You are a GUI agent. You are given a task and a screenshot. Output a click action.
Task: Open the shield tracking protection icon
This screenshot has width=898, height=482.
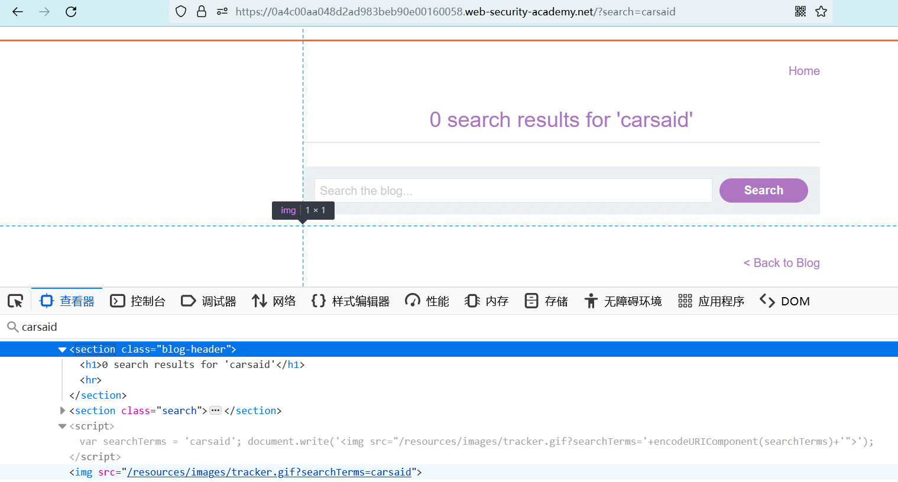[181, 11]
